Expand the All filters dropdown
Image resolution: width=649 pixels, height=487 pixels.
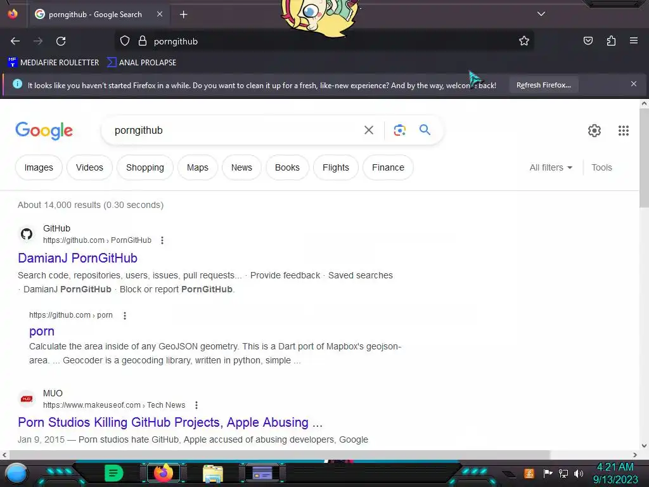pyautogui.click(x=551, y=167)
